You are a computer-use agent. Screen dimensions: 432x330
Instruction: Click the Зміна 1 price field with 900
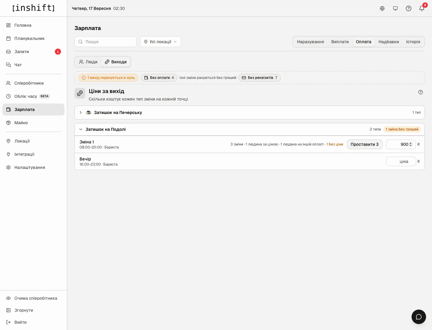401,144
